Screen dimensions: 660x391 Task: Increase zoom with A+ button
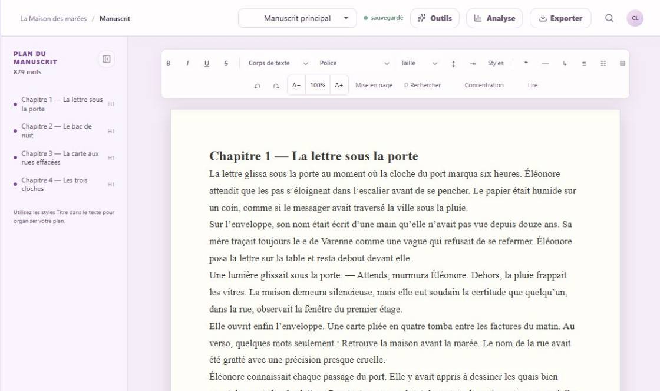339,85
